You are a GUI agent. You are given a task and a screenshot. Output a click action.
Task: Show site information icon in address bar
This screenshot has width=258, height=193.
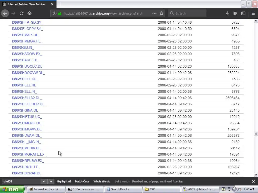[55, 13]
